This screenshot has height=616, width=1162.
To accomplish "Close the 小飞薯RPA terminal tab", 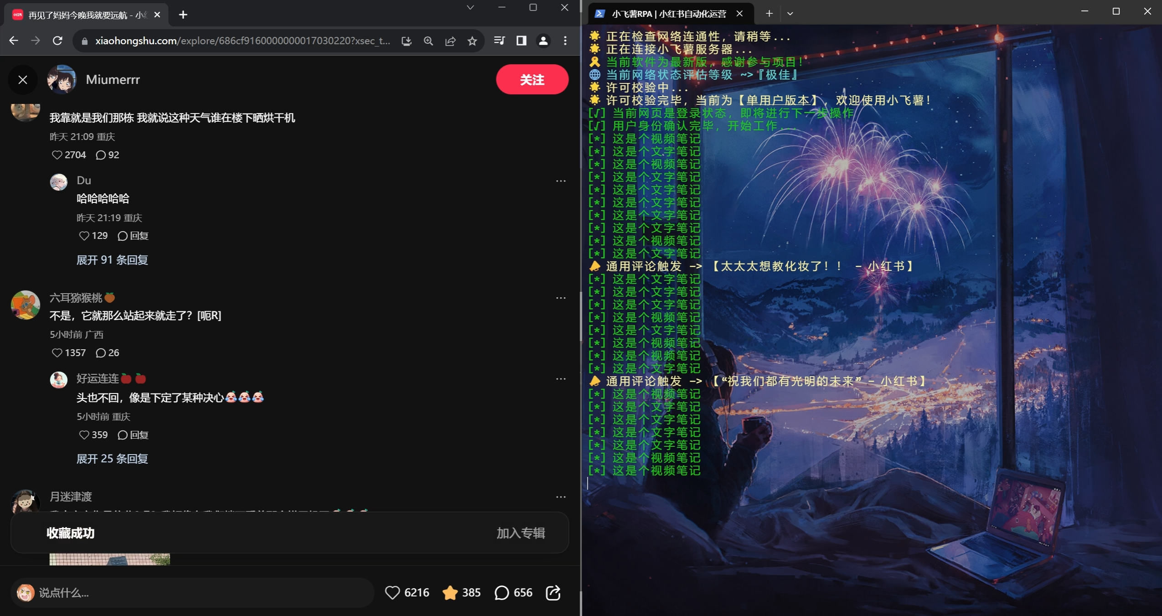I will coord(739,14).
